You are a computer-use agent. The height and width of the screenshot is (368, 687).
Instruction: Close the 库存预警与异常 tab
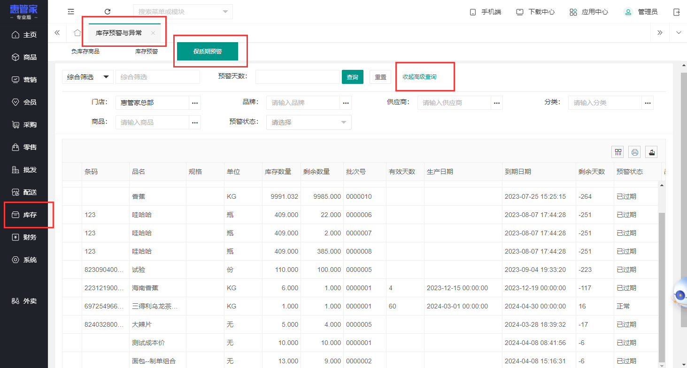click(153, 33)
